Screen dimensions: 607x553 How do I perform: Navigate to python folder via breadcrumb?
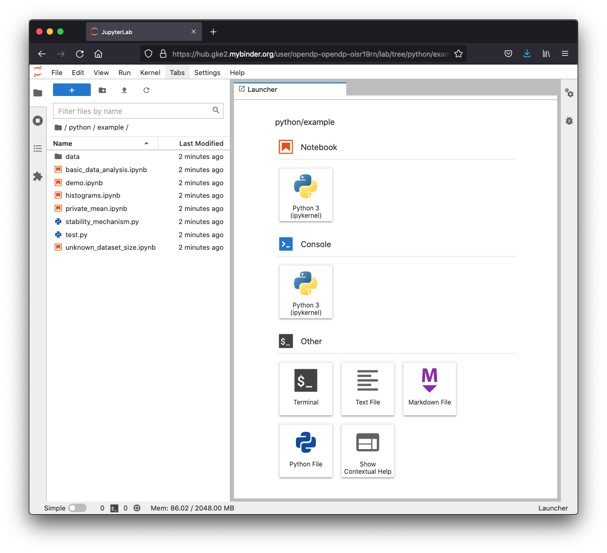click(x=79, y=127)
